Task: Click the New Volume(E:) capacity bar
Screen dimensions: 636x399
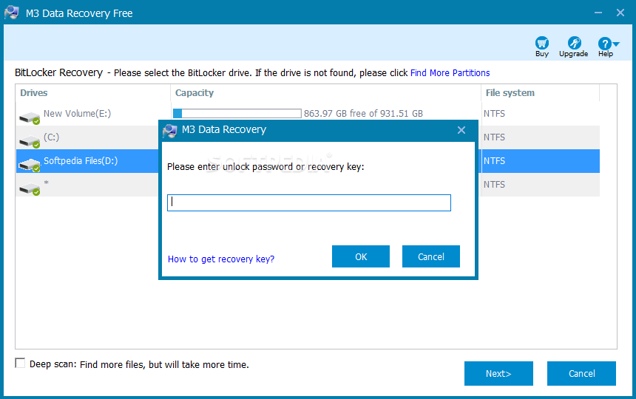Action: [x=237, y=114]
